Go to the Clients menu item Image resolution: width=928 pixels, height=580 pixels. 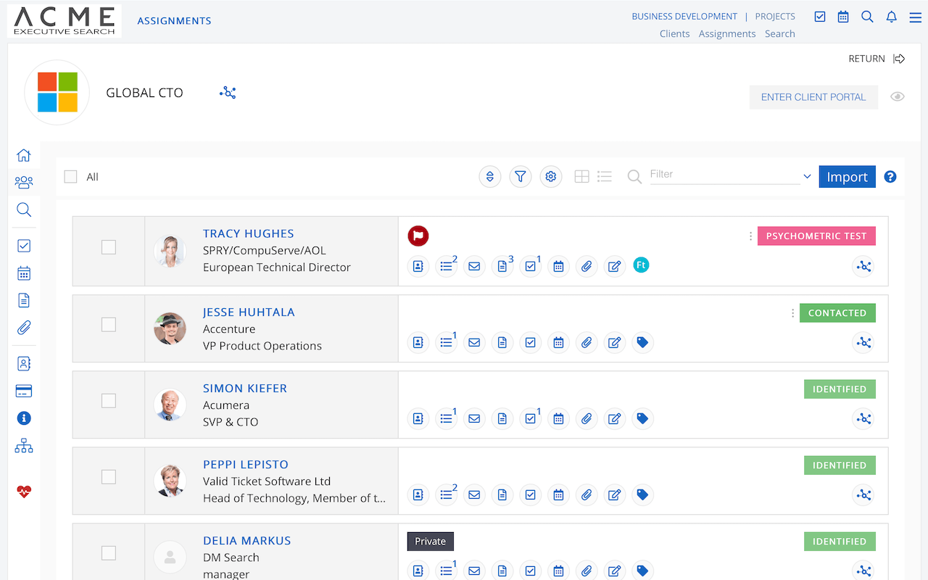pos(674,33)
